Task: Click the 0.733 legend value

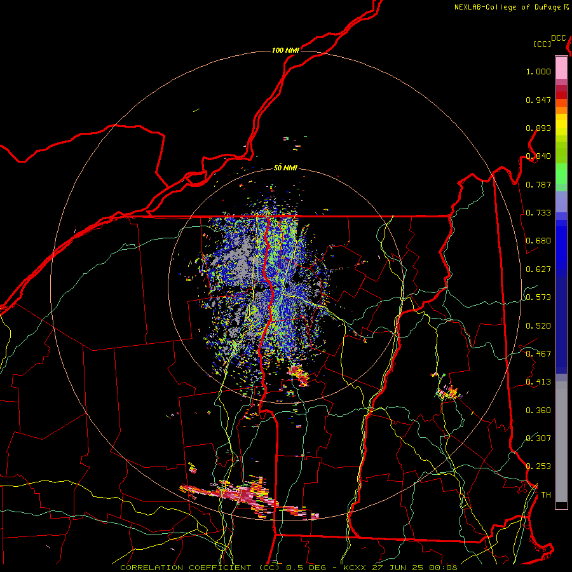Action: tap(538, 213)
